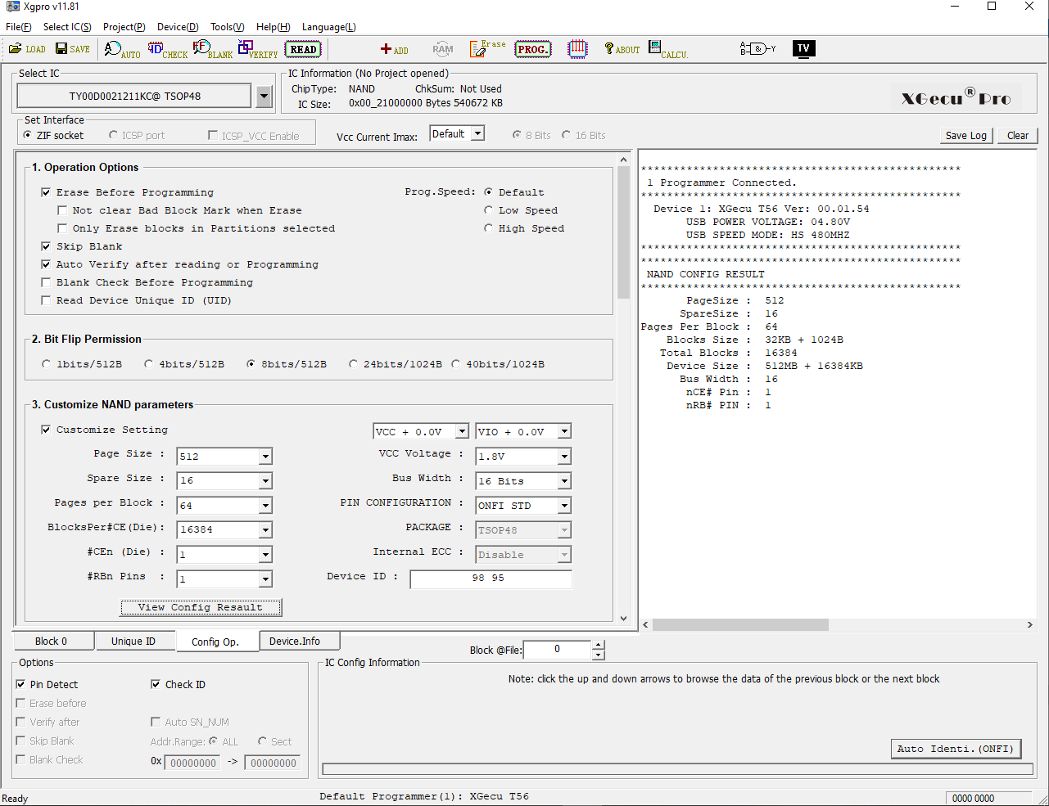Click the LOAD file toolbar icon
This screenshot has width=1049, height=806.
(27, 49)
